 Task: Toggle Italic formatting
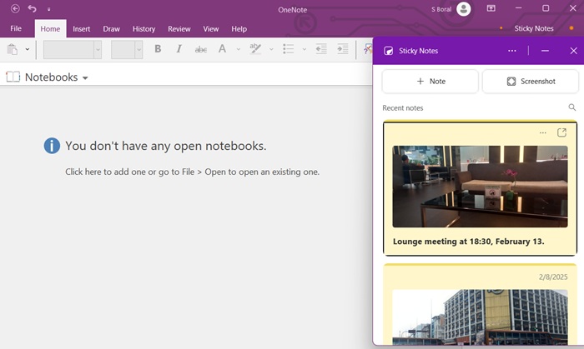[x=179, y=48]
